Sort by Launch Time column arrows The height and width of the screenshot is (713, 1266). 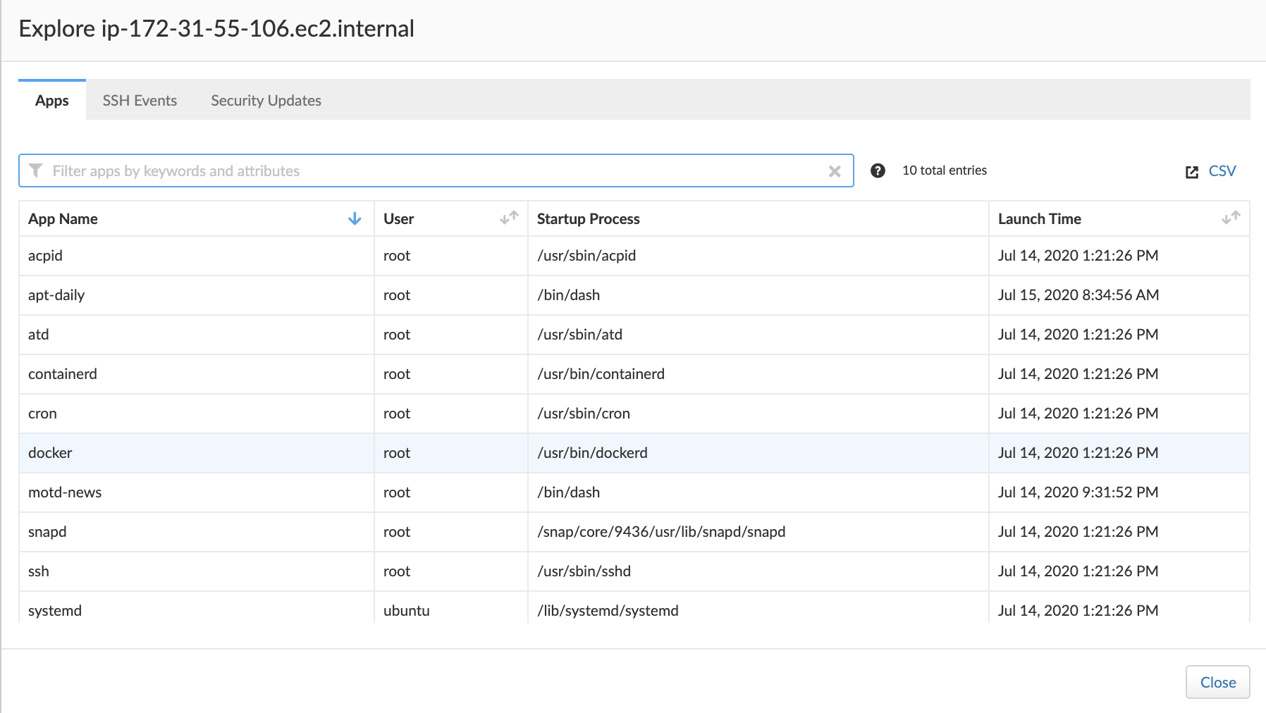click(x=1231, y=218)
